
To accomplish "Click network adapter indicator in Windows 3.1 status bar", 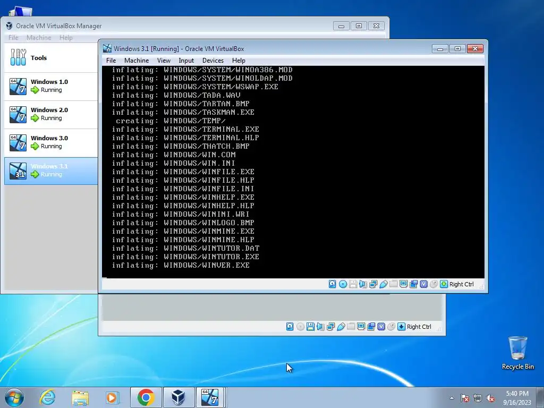I will pos(373,284).
